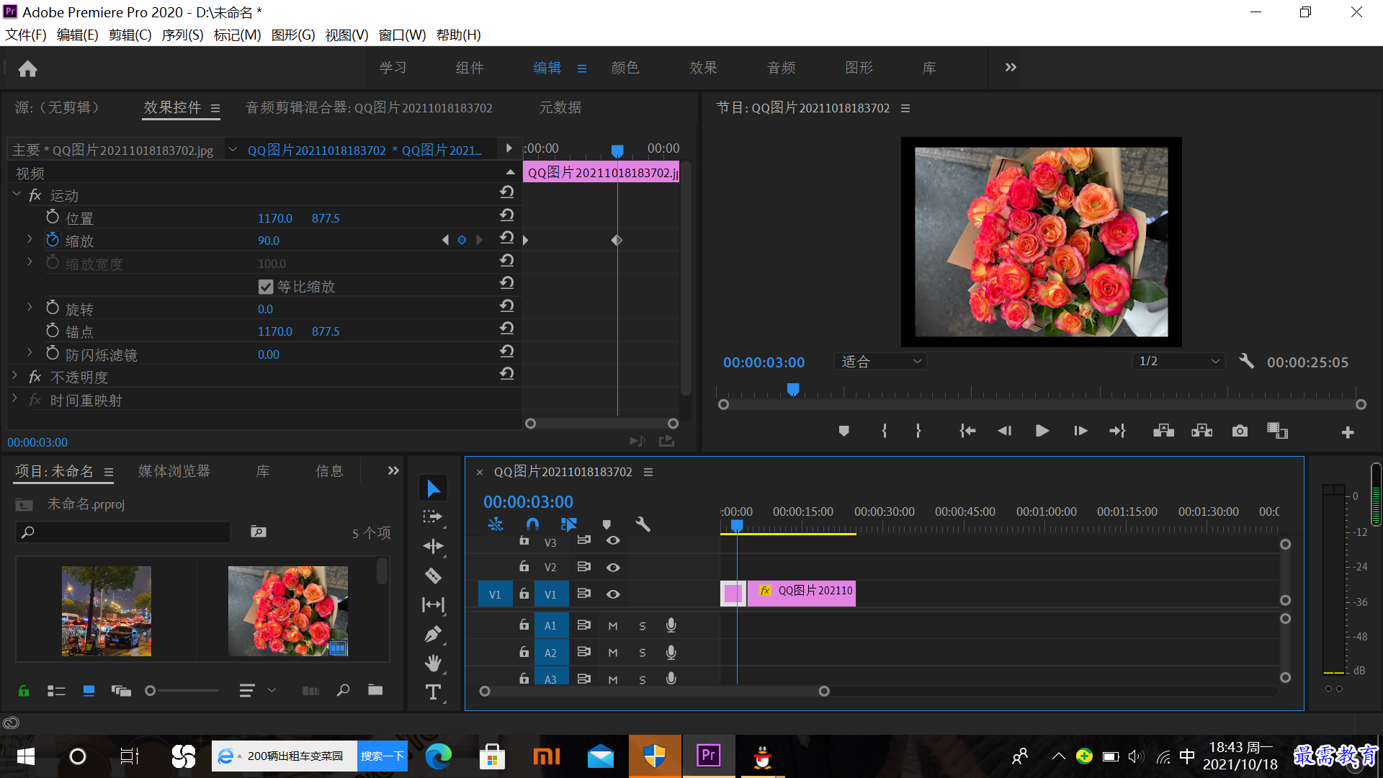Step forward one frame

pyautogui.click(x=1080, y=431)
